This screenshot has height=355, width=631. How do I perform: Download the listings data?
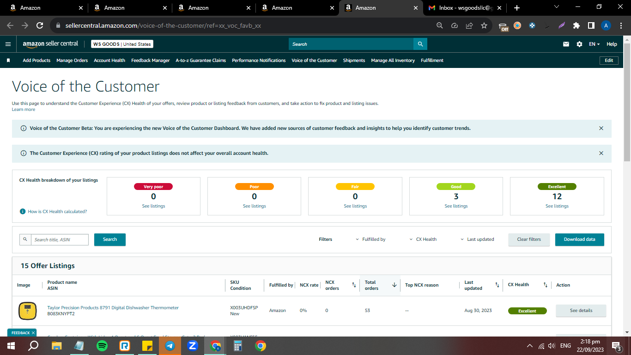coord(580,239)
